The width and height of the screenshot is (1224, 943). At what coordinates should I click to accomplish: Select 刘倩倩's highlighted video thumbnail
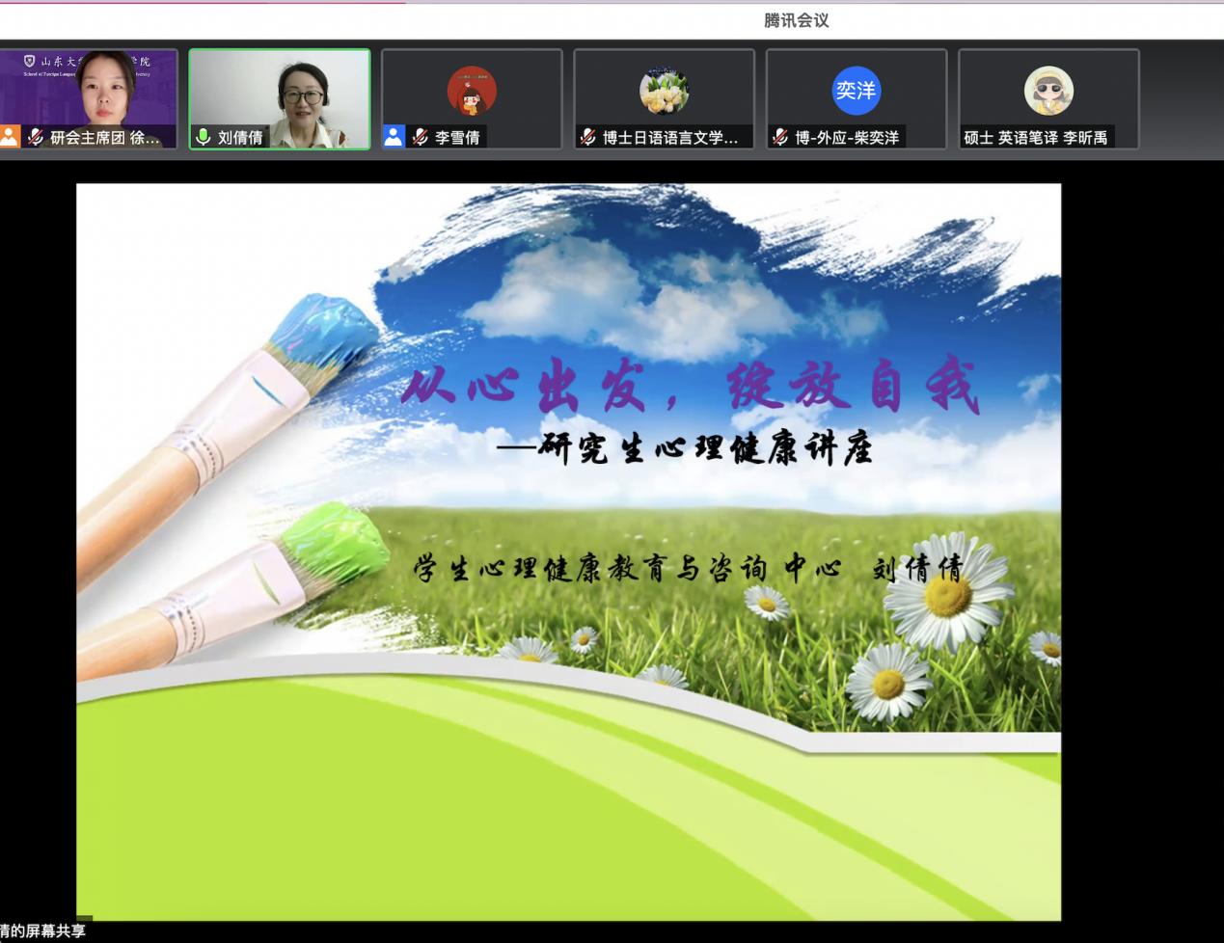pos(280,92)
